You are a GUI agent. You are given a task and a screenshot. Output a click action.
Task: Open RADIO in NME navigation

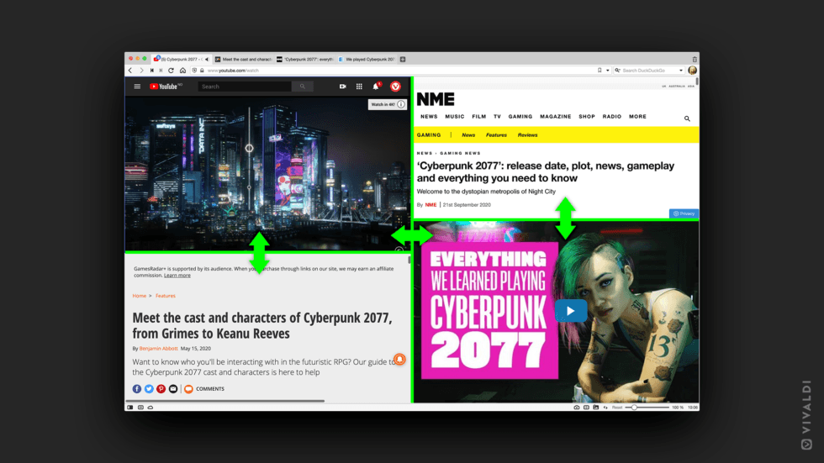point(612,117)
